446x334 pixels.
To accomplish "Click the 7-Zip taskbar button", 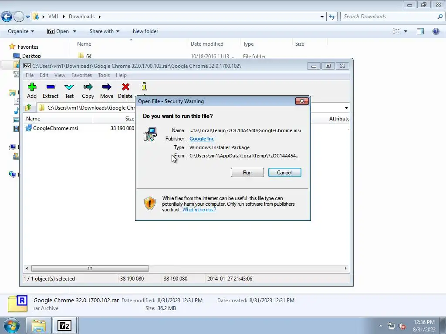I will point(64,326).
